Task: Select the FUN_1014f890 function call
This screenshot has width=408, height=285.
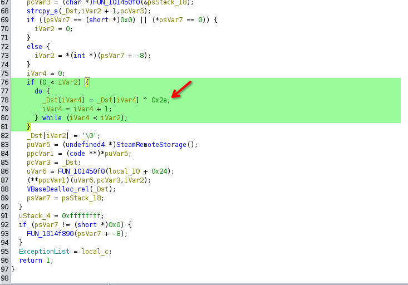Action: click(50, 234)
